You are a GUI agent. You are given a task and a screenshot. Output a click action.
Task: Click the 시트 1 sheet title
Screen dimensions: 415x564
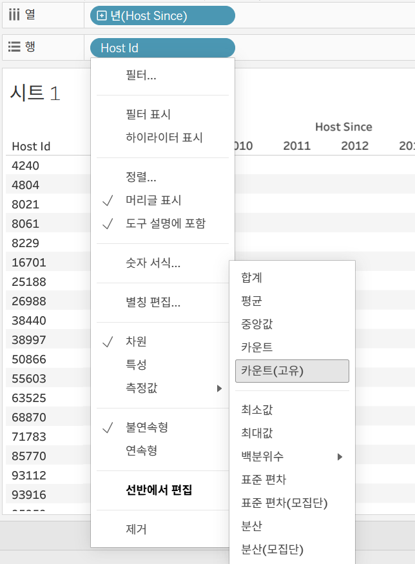[x=35, y=93]
